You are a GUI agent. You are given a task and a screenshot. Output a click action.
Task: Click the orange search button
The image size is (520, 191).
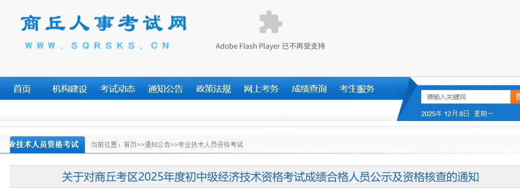point(516,97)
